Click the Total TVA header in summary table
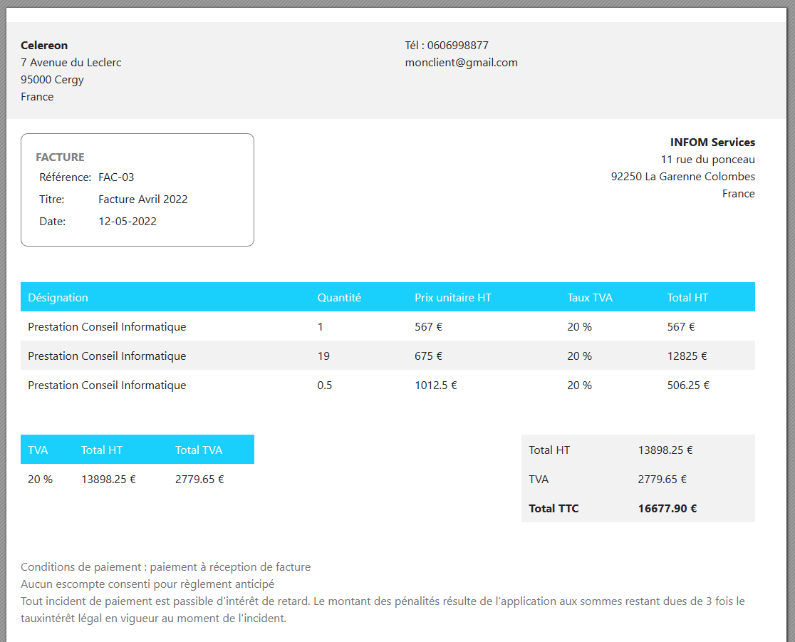This screenshot has width=795, height=642. (x=199, y=450)
